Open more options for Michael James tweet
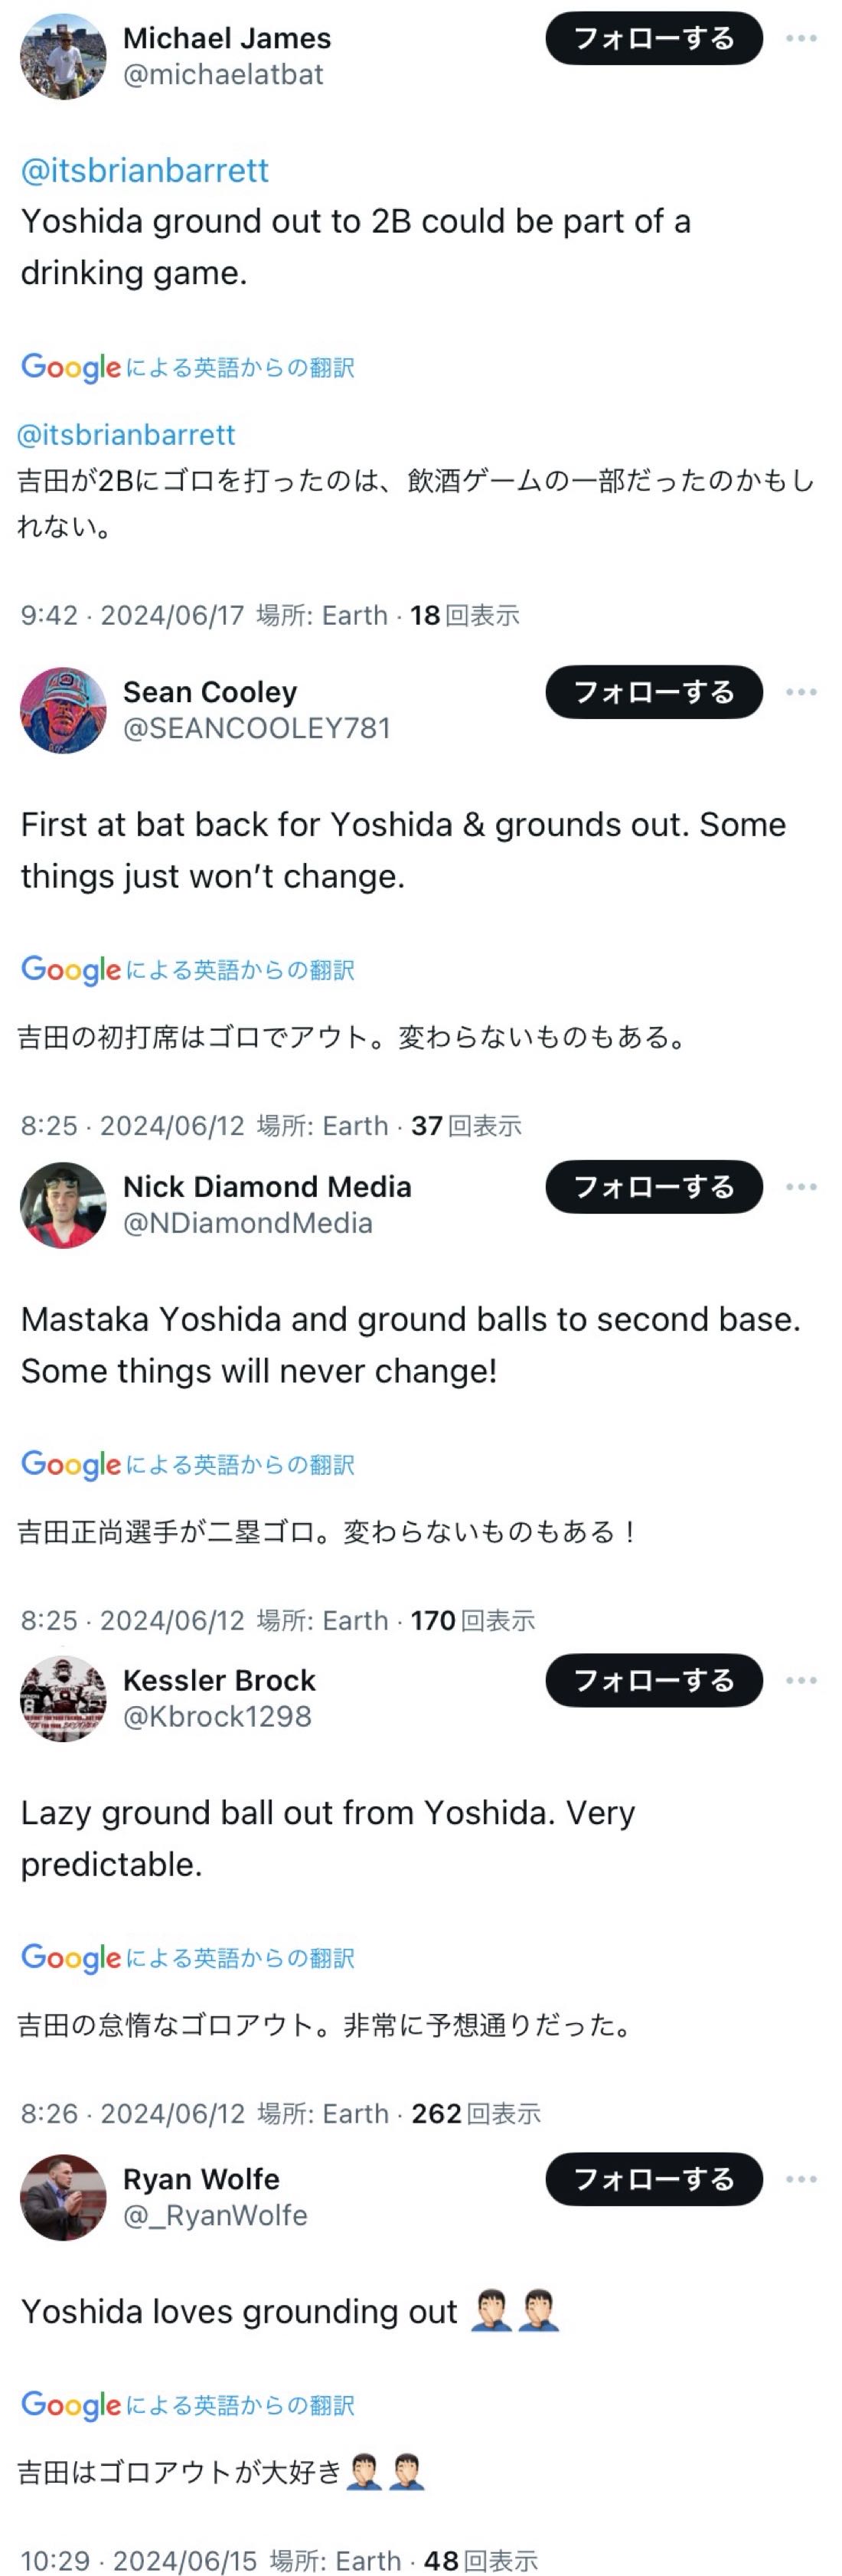 click(x=801, y=39)
